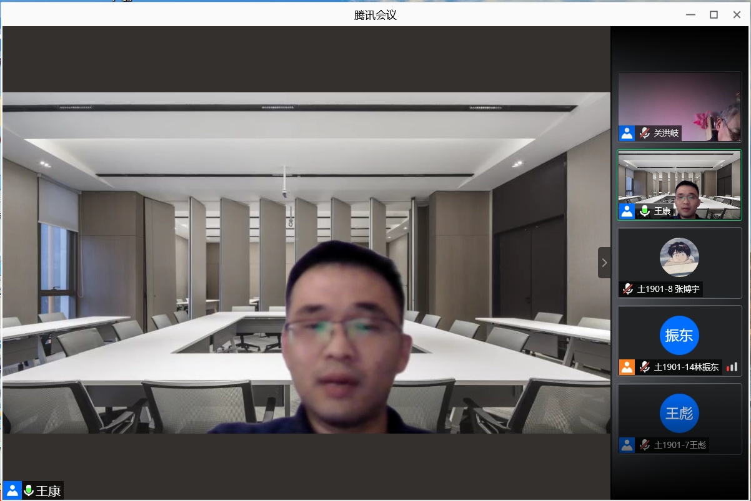
Task: Click 关洪岐's muted microphone icon
Action: click(644, 133)
